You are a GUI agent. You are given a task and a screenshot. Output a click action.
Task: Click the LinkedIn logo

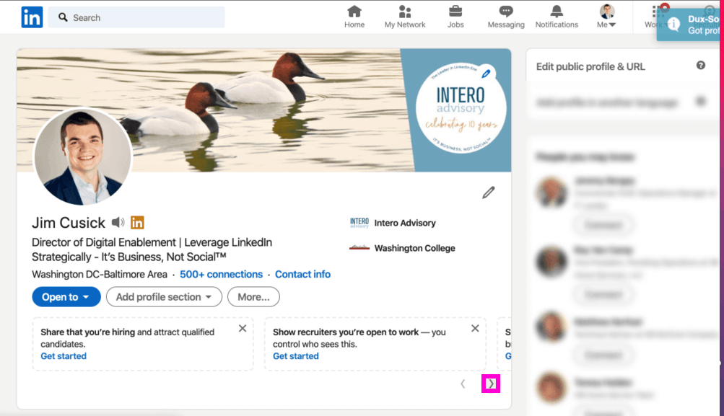pyautogui.click(x=32, y=17)
